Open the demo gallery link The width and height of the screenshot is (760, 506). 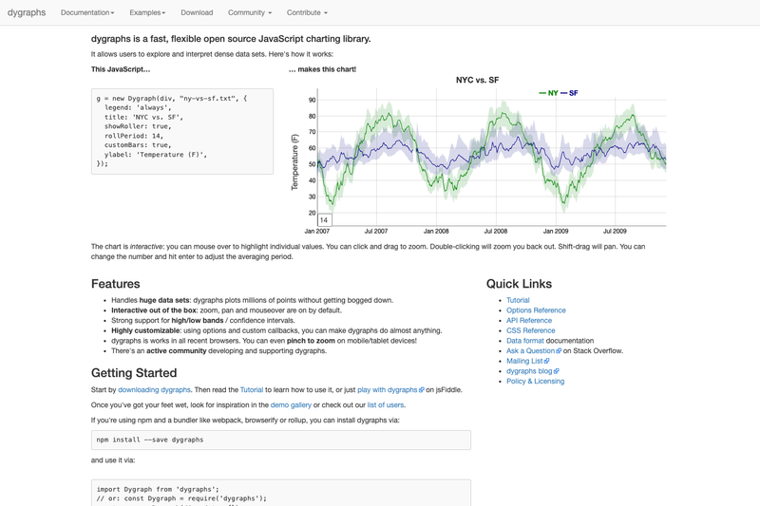[x=291, y=405]
